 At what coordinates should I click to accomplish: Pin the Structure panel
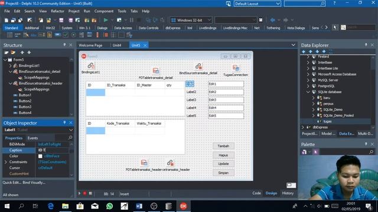(64, 45)
